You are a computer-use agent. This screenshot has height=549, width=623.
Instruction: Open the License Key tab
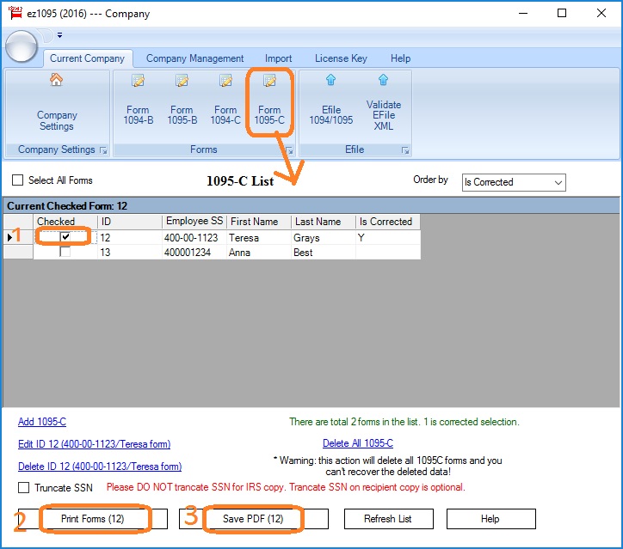point(341,58)
